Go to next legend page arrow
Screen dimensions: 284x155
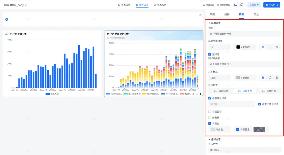pos(201,94)
